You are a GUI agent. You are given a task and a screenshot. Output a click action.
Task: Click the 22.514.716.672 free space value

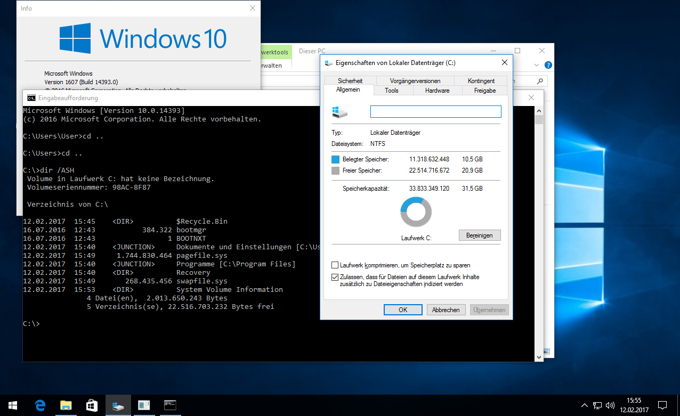(x=429, y=170)
